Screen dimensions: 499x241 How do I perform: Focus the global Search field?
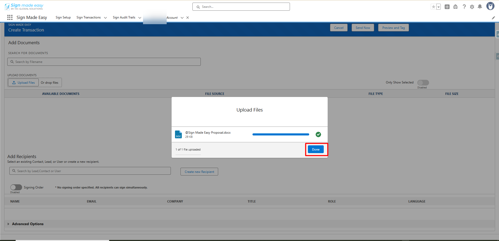pyautogui.click(x=241, y=7)
